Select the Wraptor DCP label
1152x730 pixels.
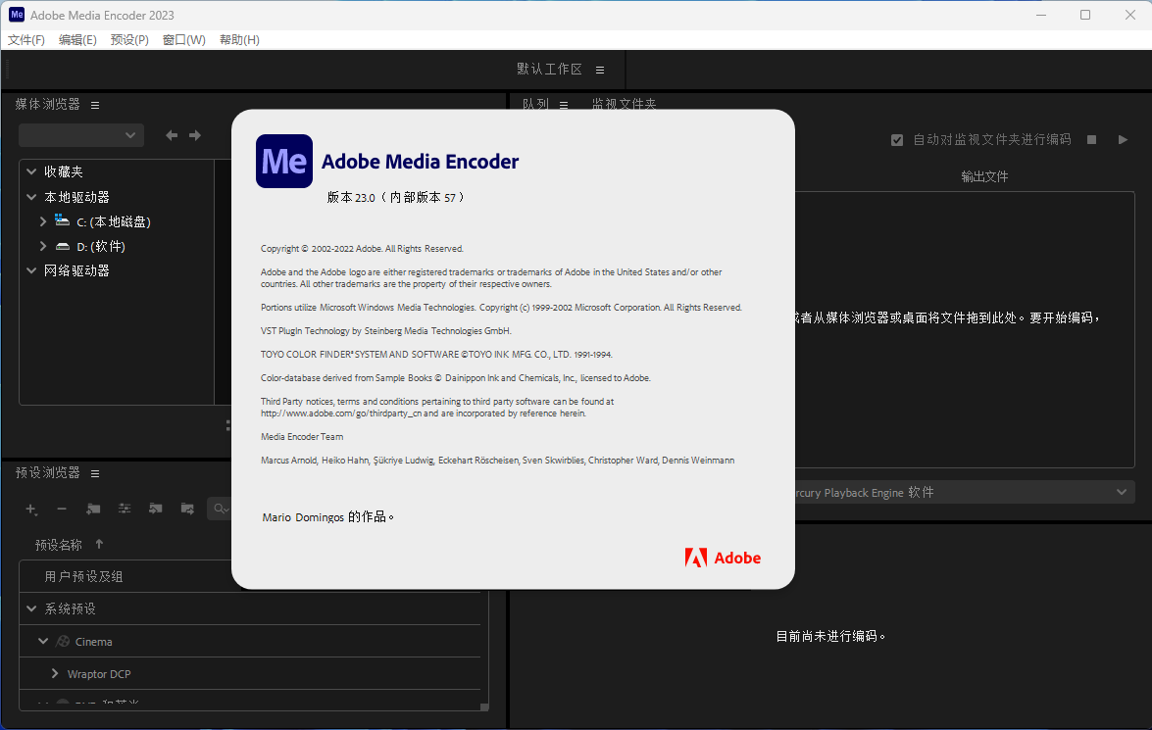(x=99, y=674)
